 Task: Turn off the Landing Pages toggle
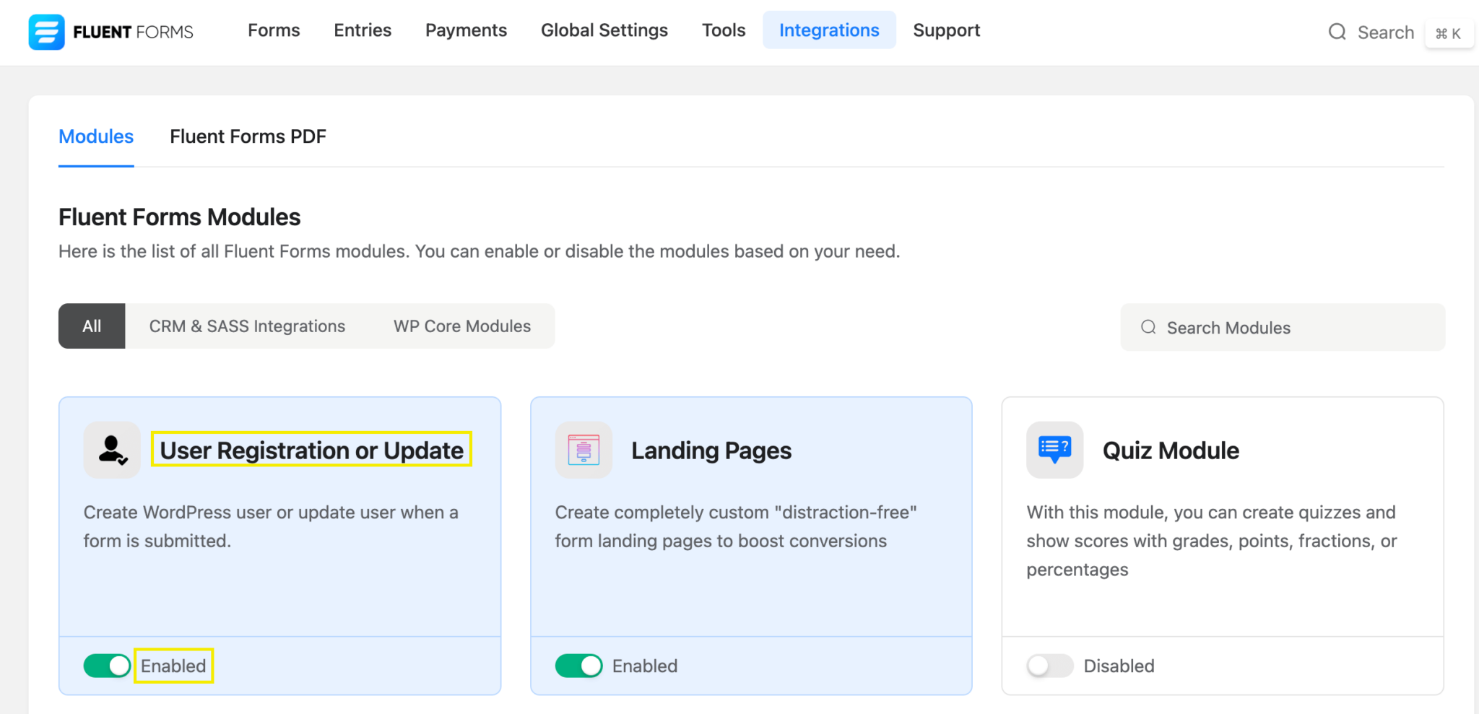pyautogui.click(x=578, y=666)
